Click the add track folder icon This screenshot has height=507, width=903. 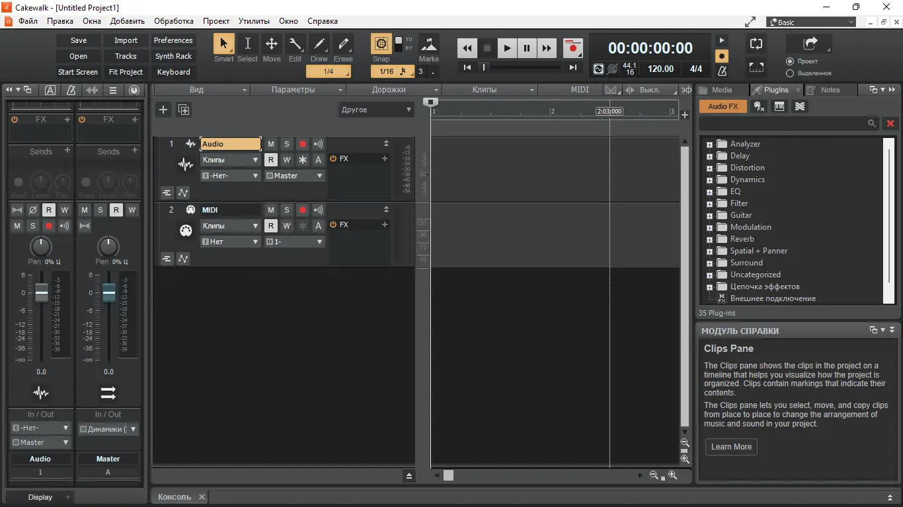pyautogui.click(x=184, y=110)
